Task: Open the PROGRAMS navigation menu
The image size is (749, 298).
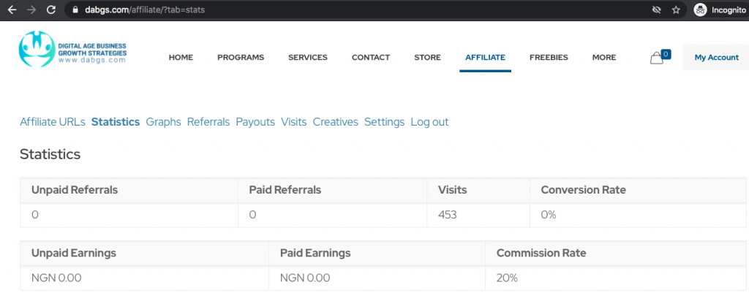Action: (241, 57)
